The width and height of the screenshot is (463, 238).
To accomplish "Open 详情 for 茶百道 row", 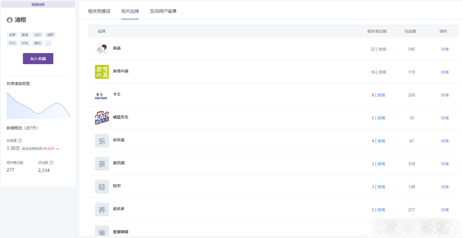I will tap(445, 164).
